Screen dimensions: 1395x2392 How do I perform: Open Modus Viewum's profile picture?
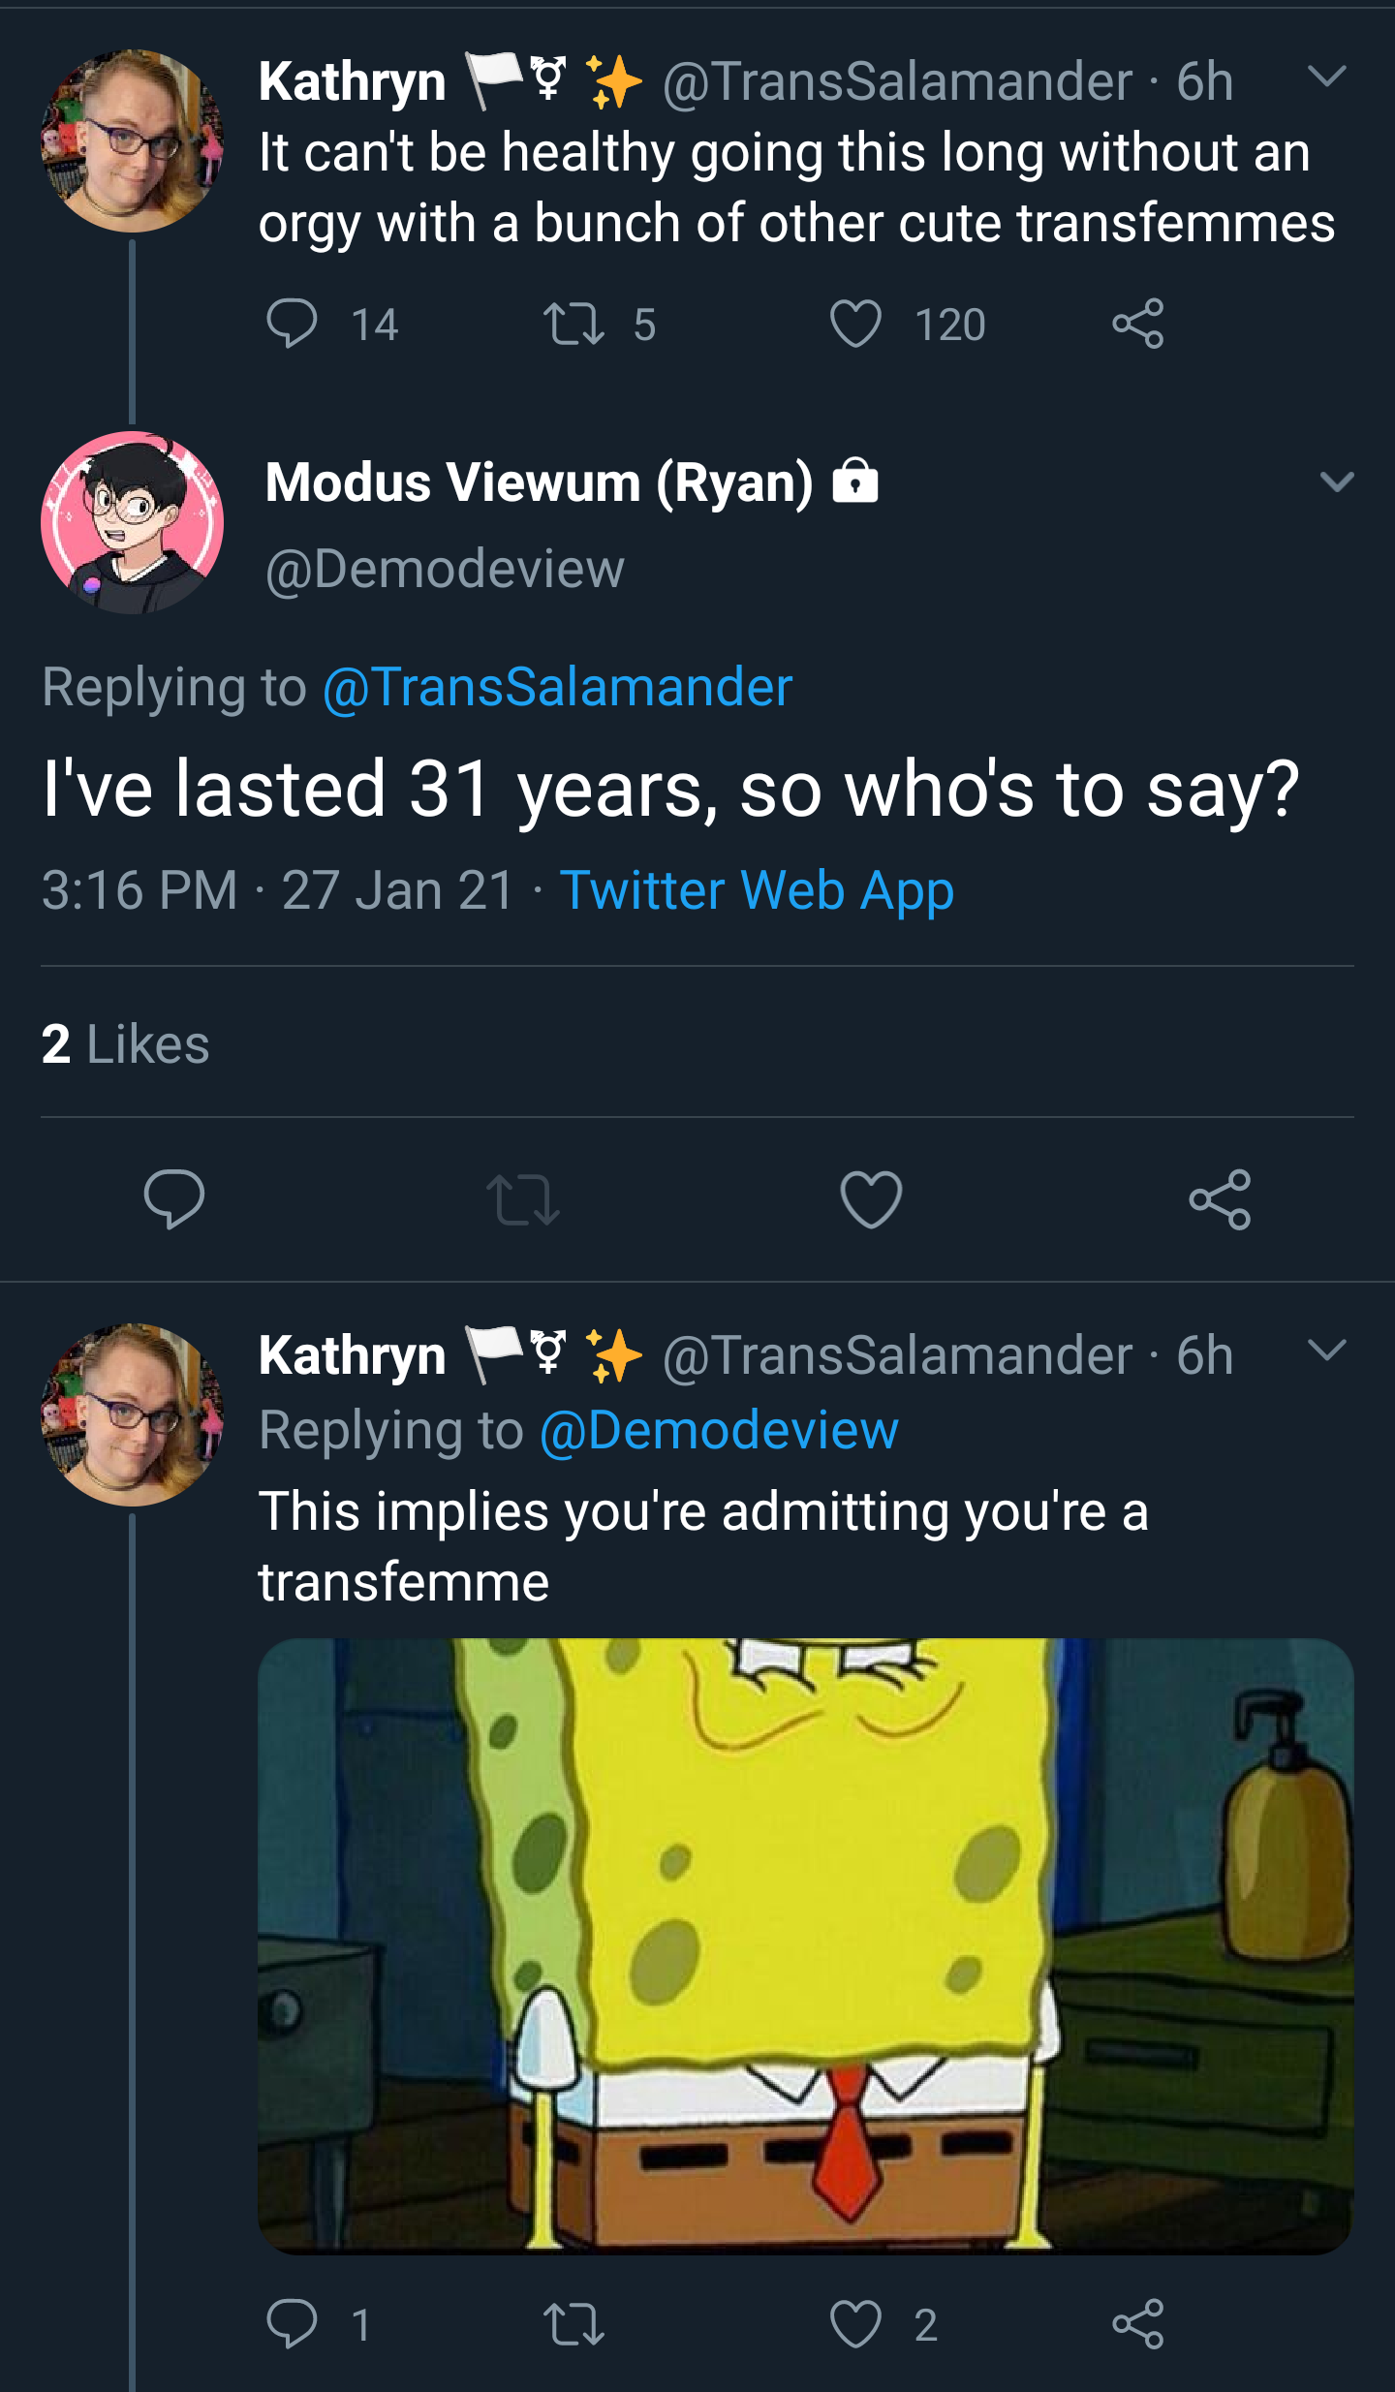coord(132,522)
